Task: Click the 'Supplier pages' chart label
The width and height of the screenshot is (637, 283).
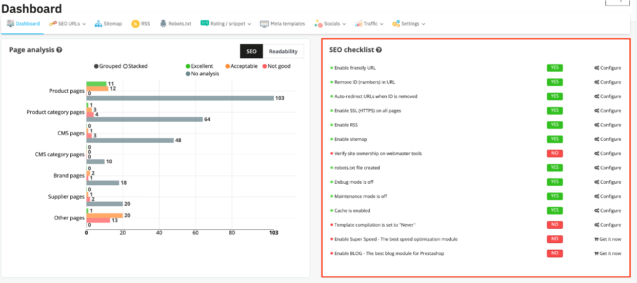Action: coord(66,197)
